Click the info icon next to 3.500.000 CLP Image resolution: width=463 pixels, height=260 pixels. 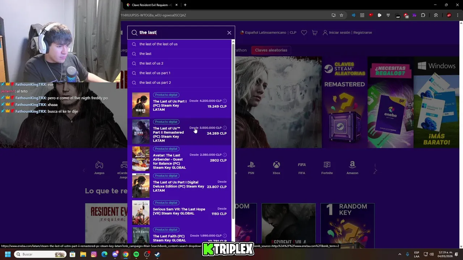tap(225, 128)
